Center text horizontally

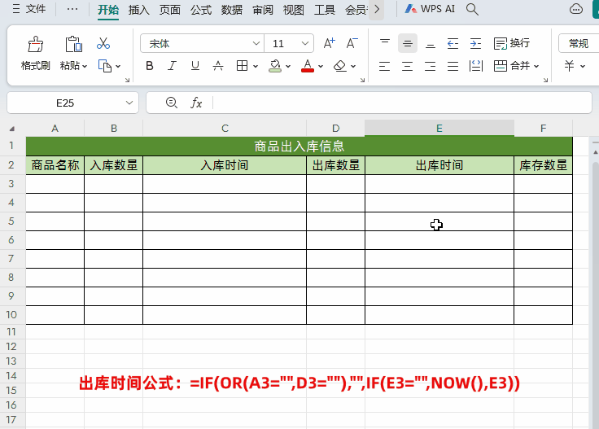408,66
